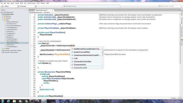183x103 pixels.
Task: Select BackgroundManager.cs in the solution tree
Action: [13, 22]
